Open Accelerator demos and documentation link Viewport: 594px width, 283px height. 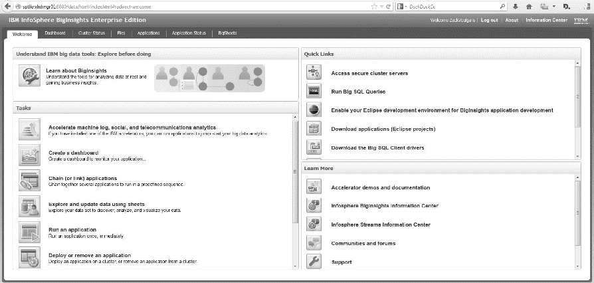380,187
